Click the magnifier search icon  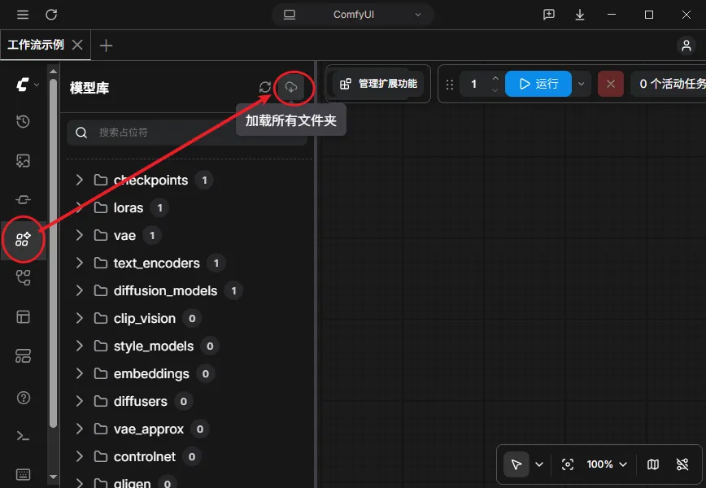click(81, 133)
